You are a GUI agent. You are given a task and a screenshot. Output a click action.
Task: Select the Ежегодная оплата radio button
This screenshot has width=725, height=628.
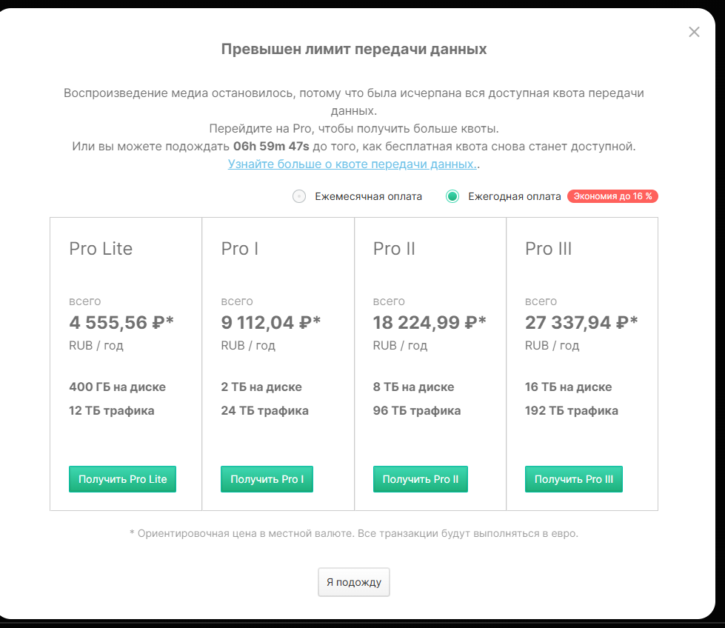(x=452, y=196)
